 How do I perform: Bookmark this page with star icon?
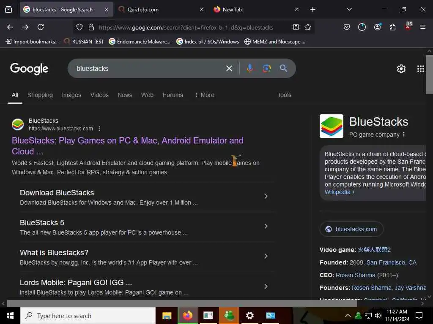[308, 27]
